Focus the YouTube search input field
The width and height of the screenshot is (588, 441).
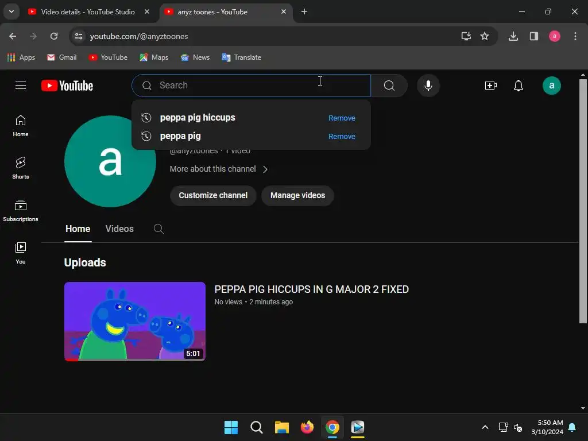point(252,86)
